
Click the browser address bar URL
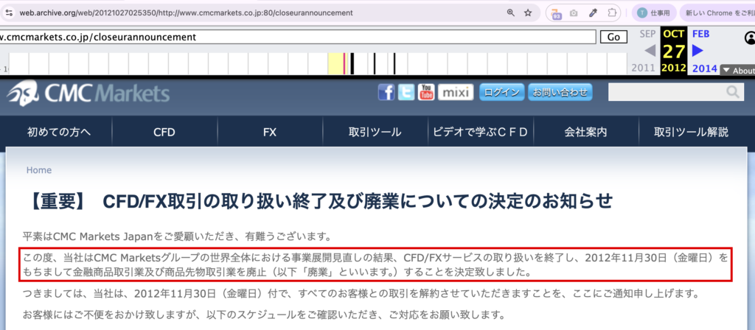click(x=186, y=13)
